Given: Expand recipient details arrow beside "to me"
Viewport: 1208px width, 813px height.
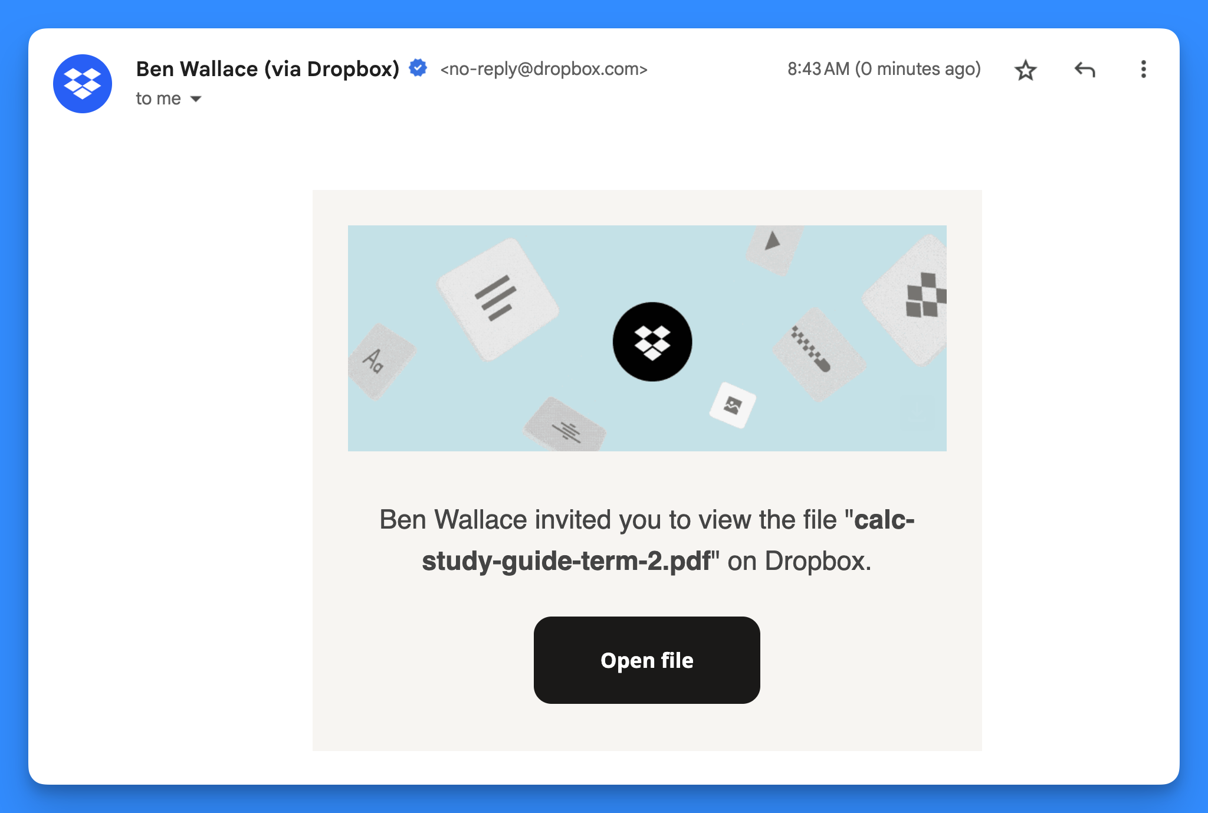Looking at the screenshot, I should [x=196, y=99].
